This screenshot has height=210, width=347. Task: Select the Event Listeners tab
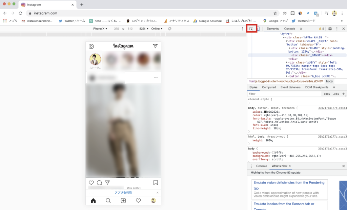(x=290, y=87)
